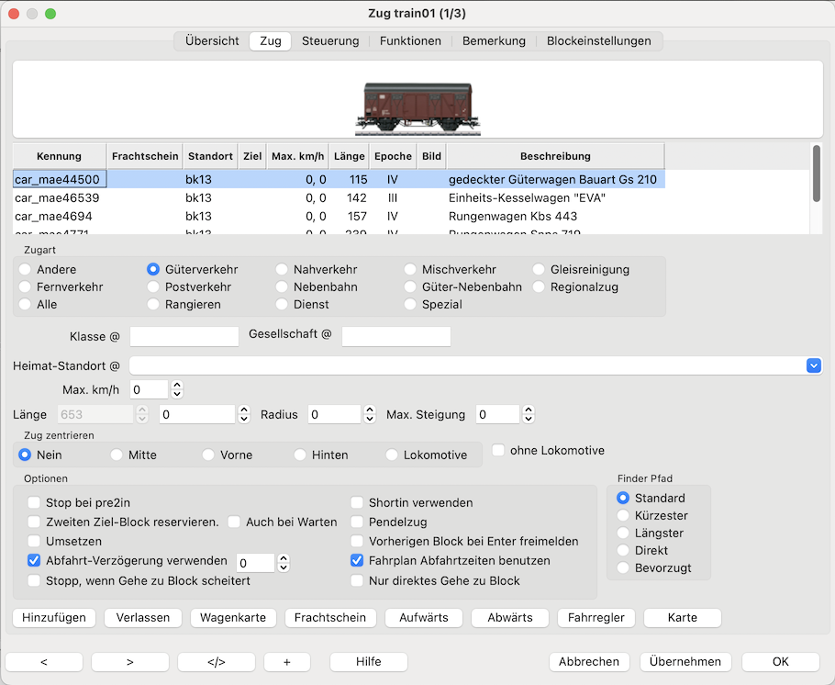The width and height of the screenshot is (835, 685).
Task: Switch to the Steuerung tab
Action: point(330,41)
